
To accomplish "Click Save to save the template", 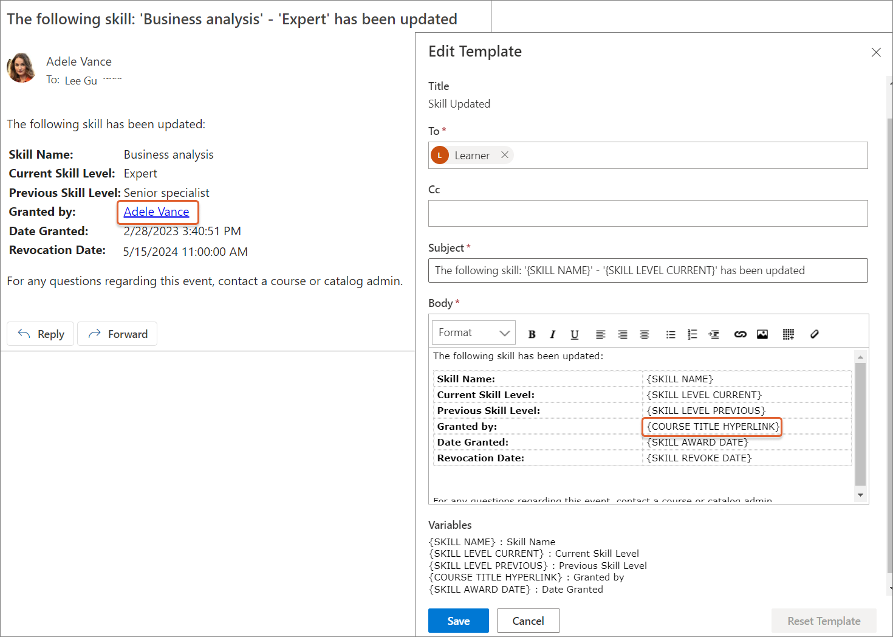I will pos(458,621).
